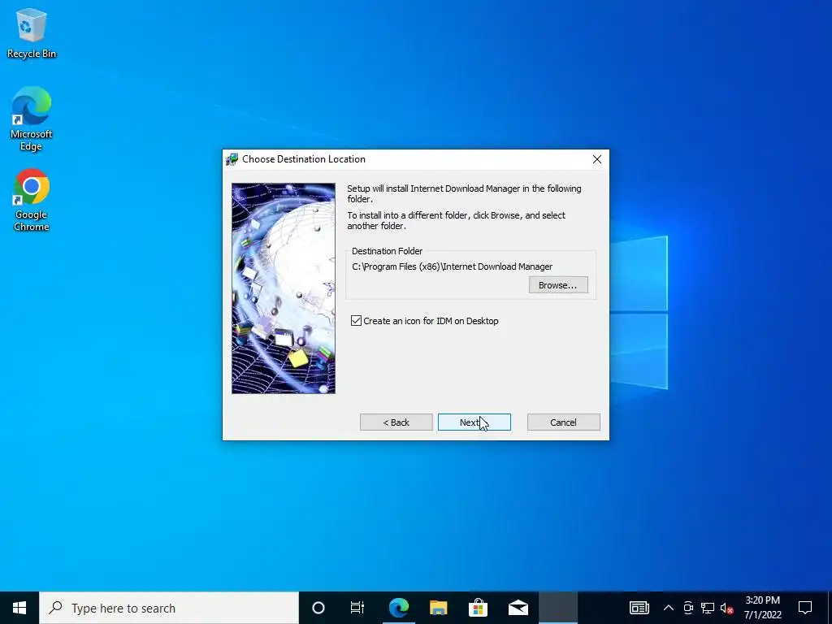Open the clock showing 3:20 PM
This screenshot has height=624, width=832.
pos(762,608)
